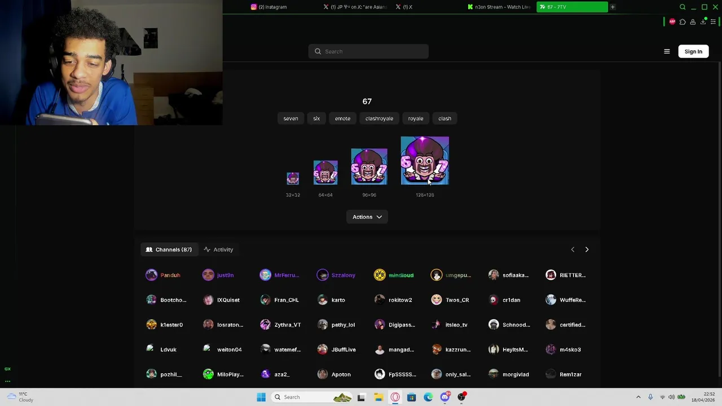Expand the Actions dropdown
This screenshot has width=722, height=406.
(x=367, y=217)
